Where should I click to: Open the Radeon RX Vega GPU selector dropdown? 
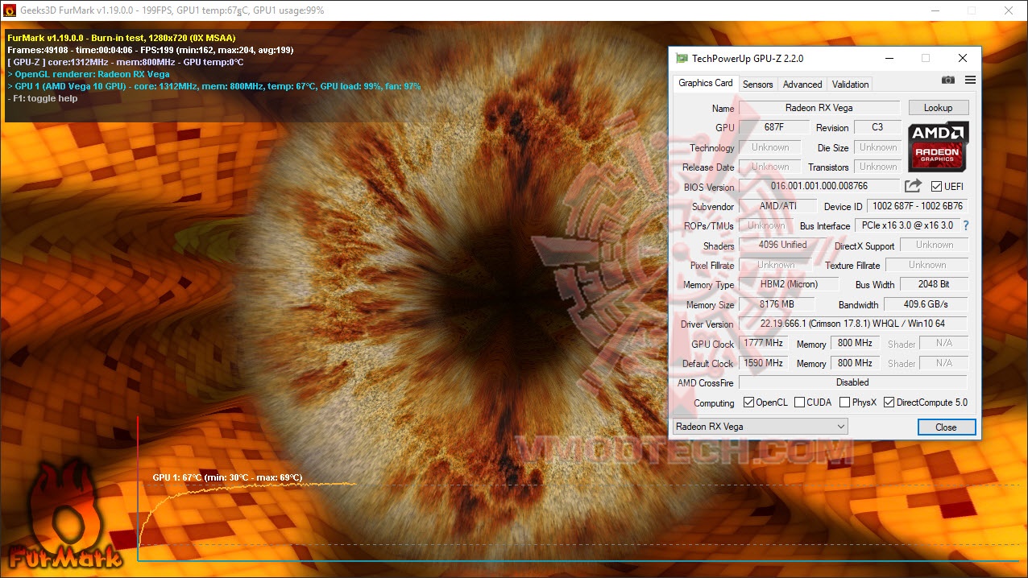[x=760, y=427]
